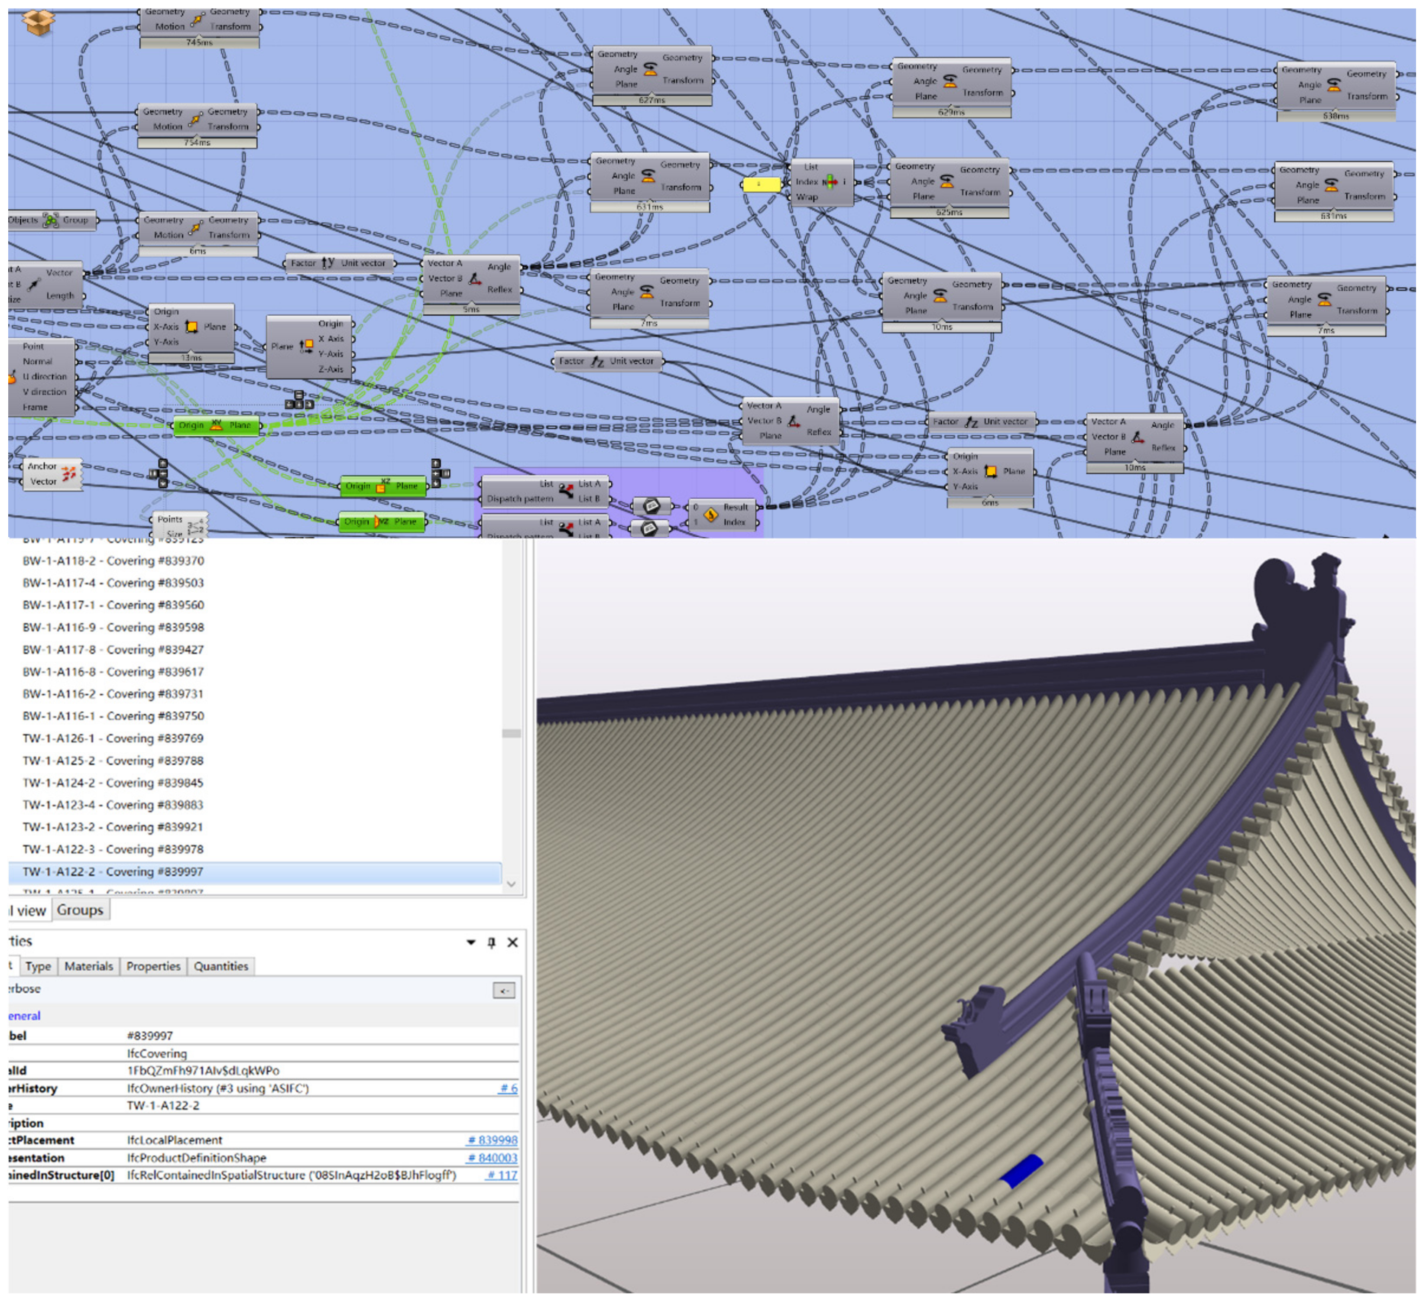1426x1308 pixels.
Task: Click the Anchor Vector component icon
Action: (x=69, y=474)
